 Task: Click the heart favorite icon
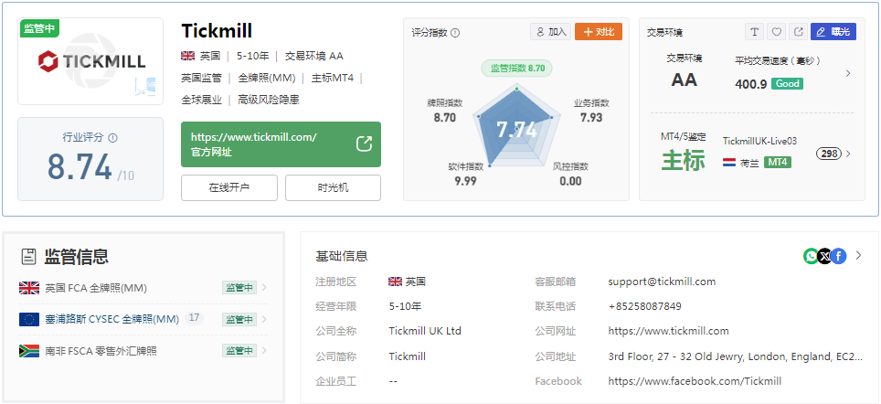[776, 32]
